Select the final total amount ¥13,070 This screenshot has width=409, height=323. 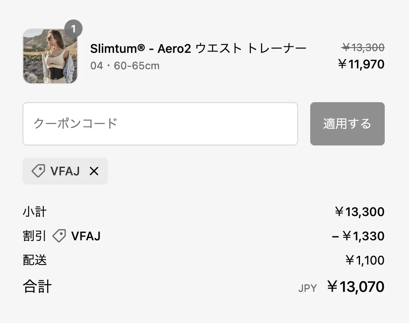(356, 286)
